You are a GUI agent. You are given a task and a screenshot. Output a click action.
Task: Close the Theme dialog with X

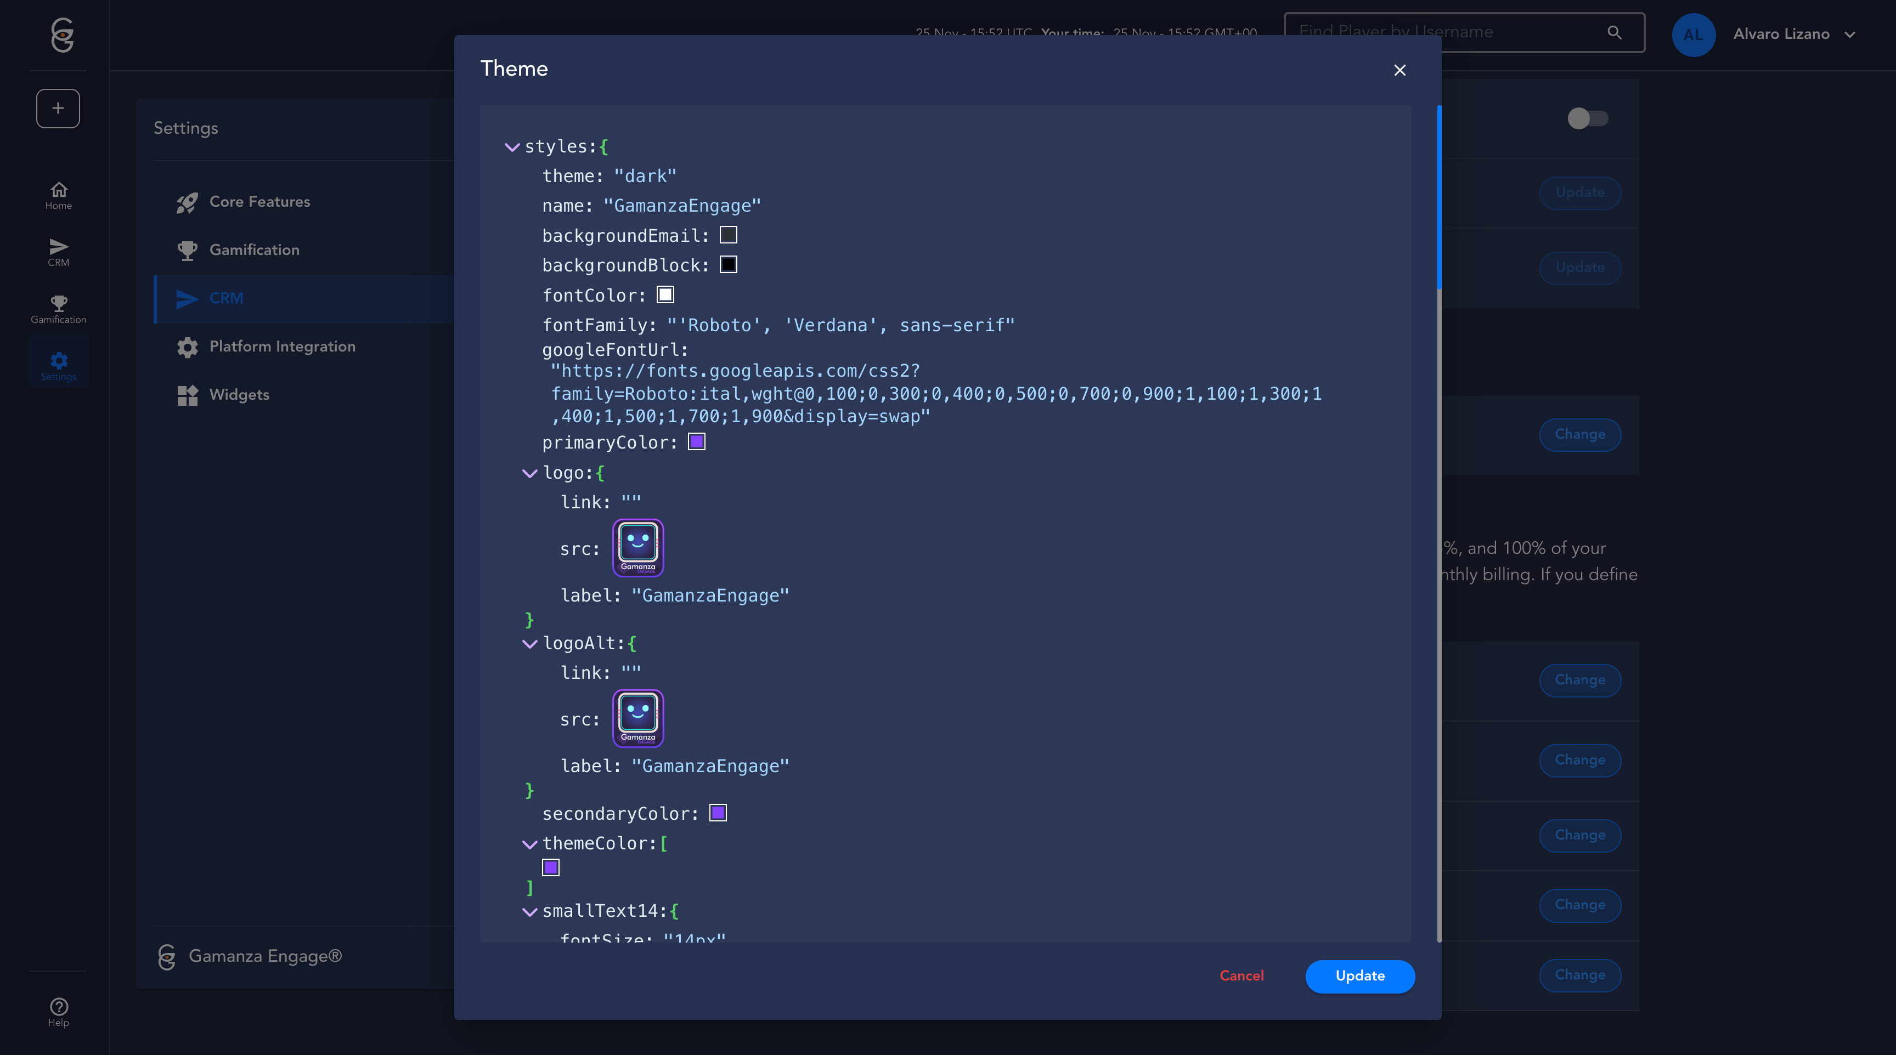(x=1399, y=70)
